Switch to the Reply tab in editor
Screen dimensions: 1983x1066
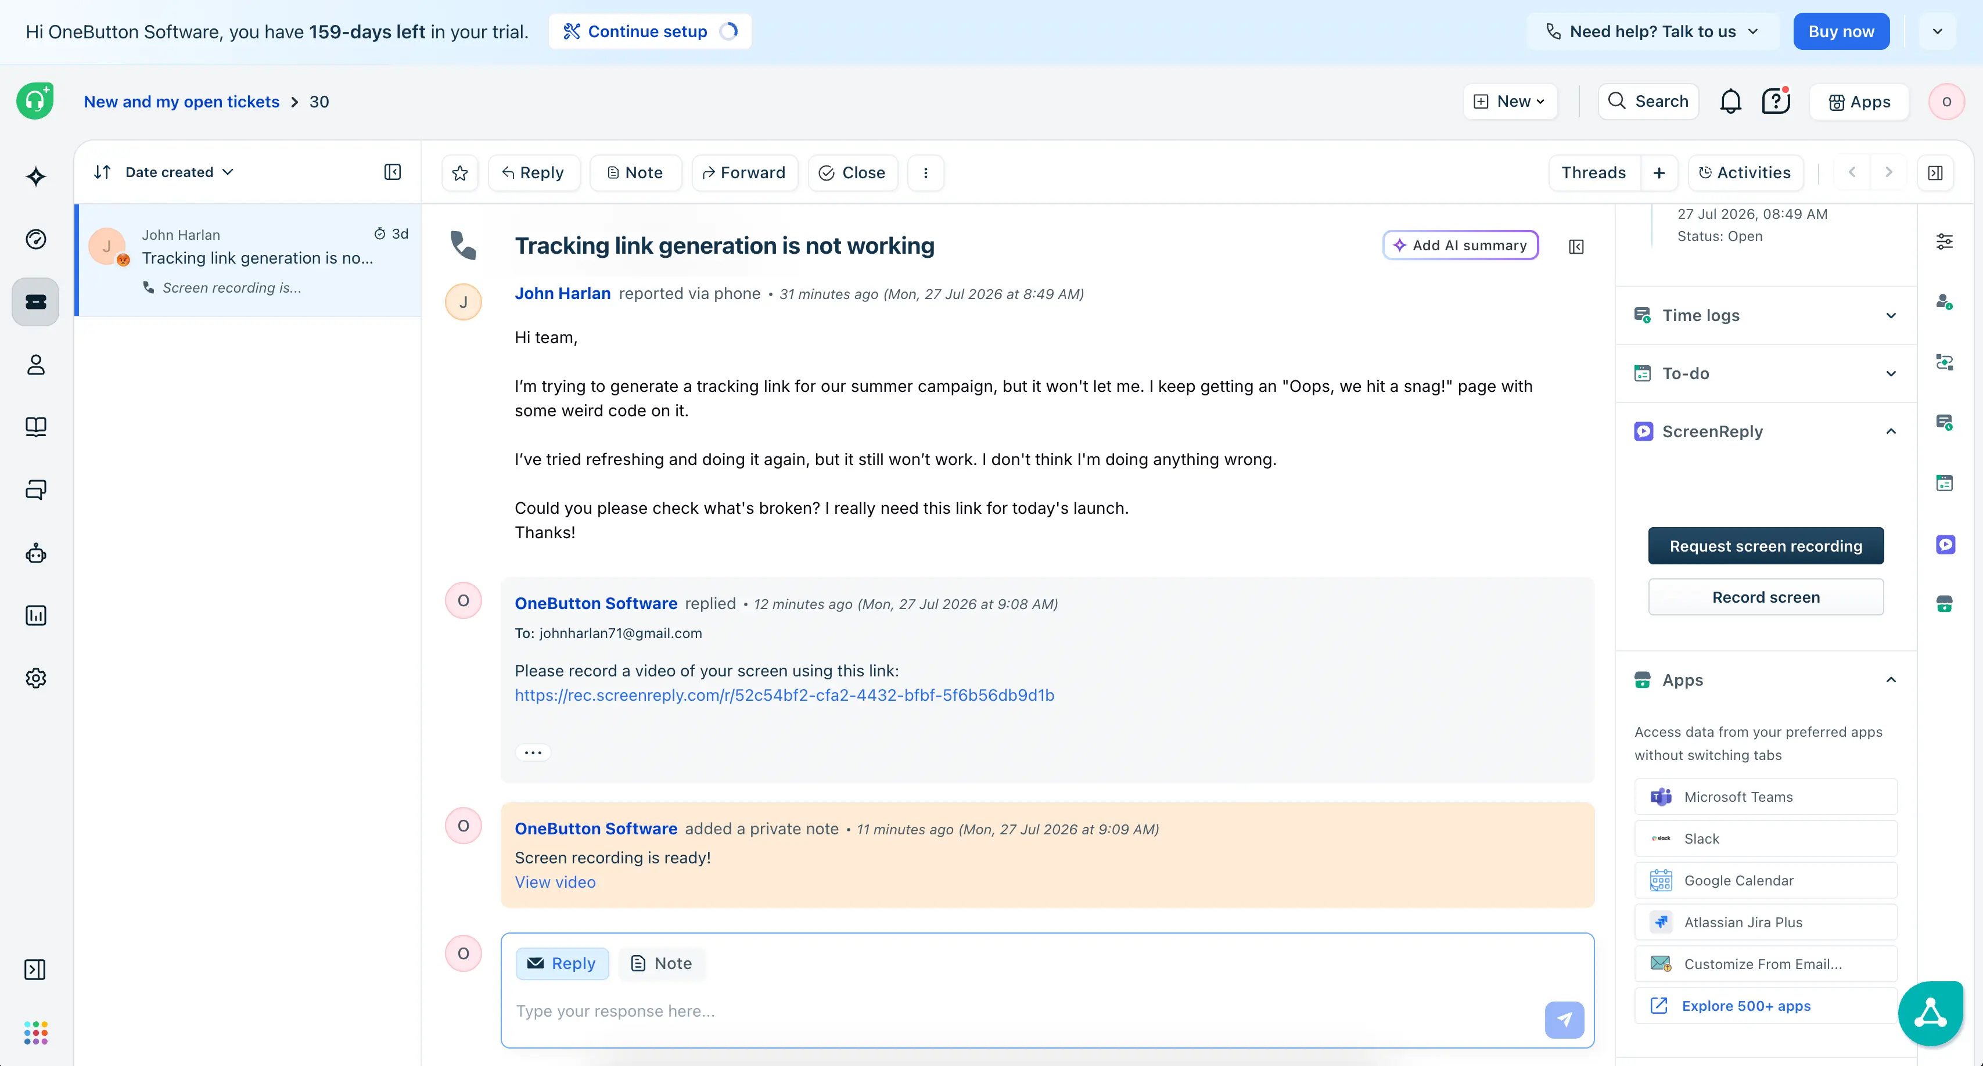click(562, 963)
